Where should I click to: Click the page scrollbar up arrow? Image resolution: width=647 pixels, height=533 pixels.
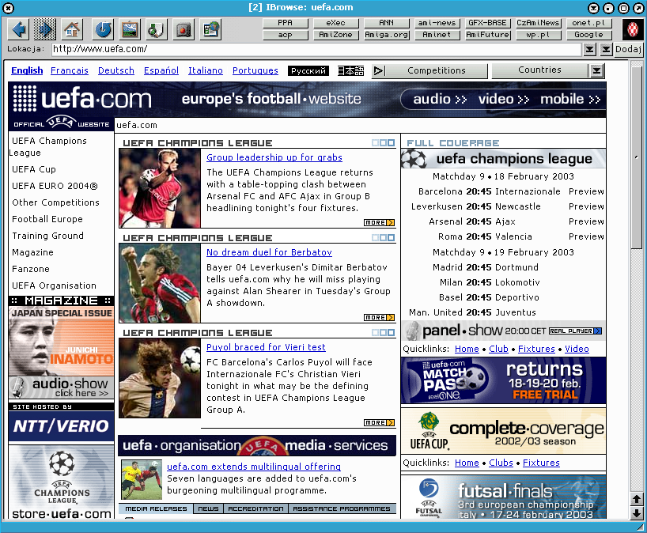pos(637,500)
